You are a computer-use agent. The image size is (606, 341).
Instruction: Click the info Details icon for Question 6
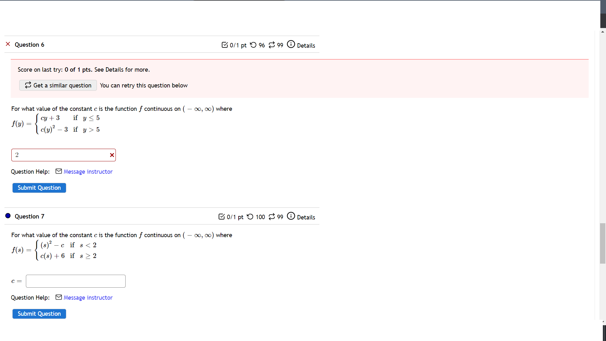click(x=291, y=44)
